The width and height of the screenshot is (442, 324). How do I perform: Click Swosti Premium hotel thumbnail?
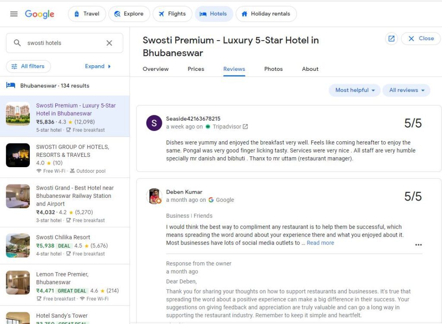click(18, 114)
